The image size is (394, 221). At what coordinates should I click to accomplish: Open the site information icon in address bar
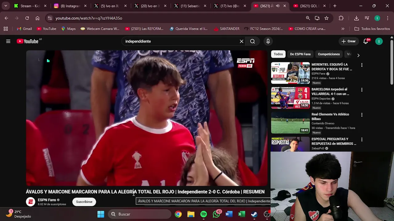click(50, 18)
